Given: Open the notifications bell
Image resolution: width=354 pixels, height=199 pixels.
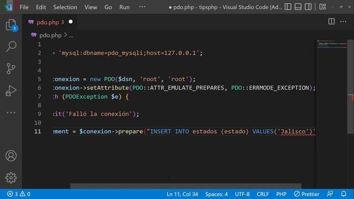Looking at the screenshot, I should (x=343, y=194).
